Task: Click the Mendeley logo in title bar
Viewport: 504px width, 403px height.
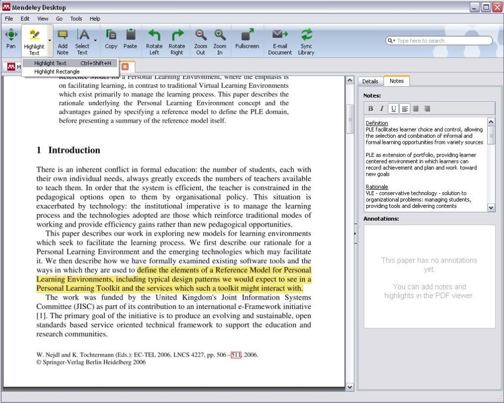Action: [6, 7]
